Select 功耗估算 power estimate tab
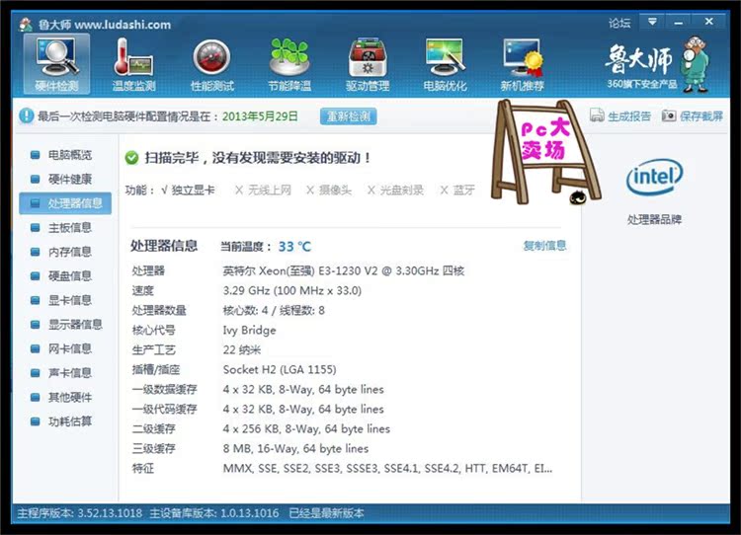741x535 pixels. (x=68, y=421)
